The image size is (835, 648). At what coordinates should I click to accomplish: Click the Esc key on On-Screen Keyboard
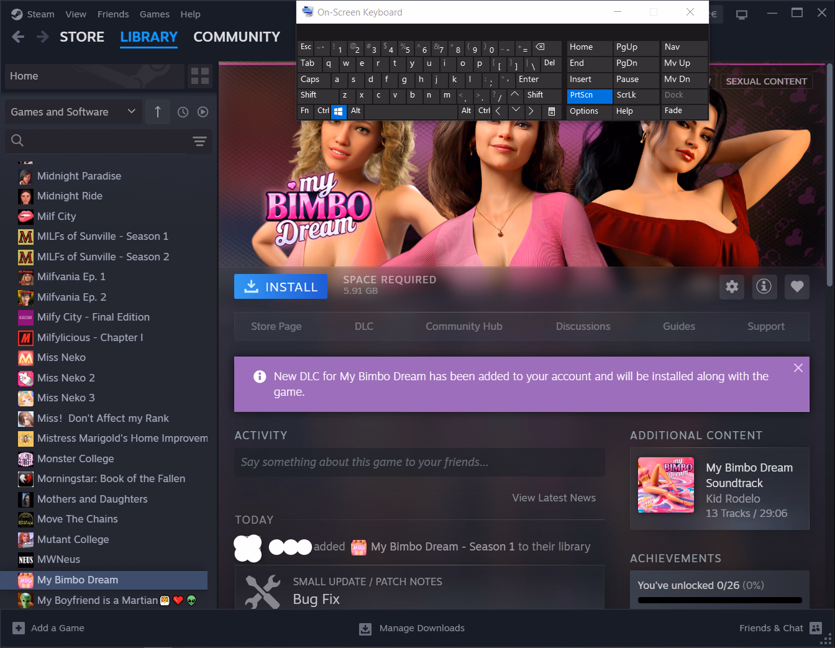click(x=306, y=48)
